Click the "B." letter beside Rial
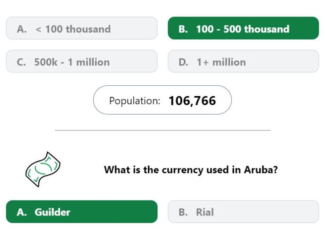Screen dimensions: 325x232 click(x=183, y=212)
